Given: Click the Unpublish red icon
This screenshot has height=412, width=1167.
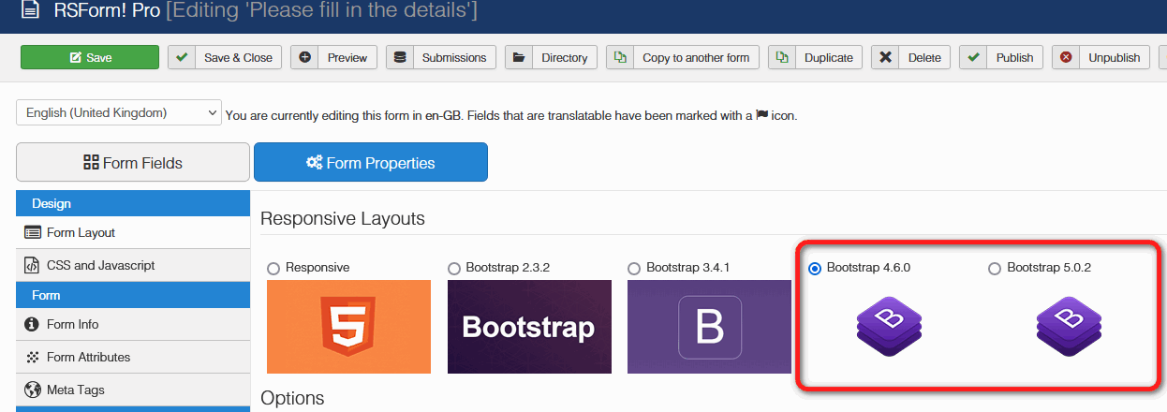Looking at the screenshot, I should click(1066, 57).
